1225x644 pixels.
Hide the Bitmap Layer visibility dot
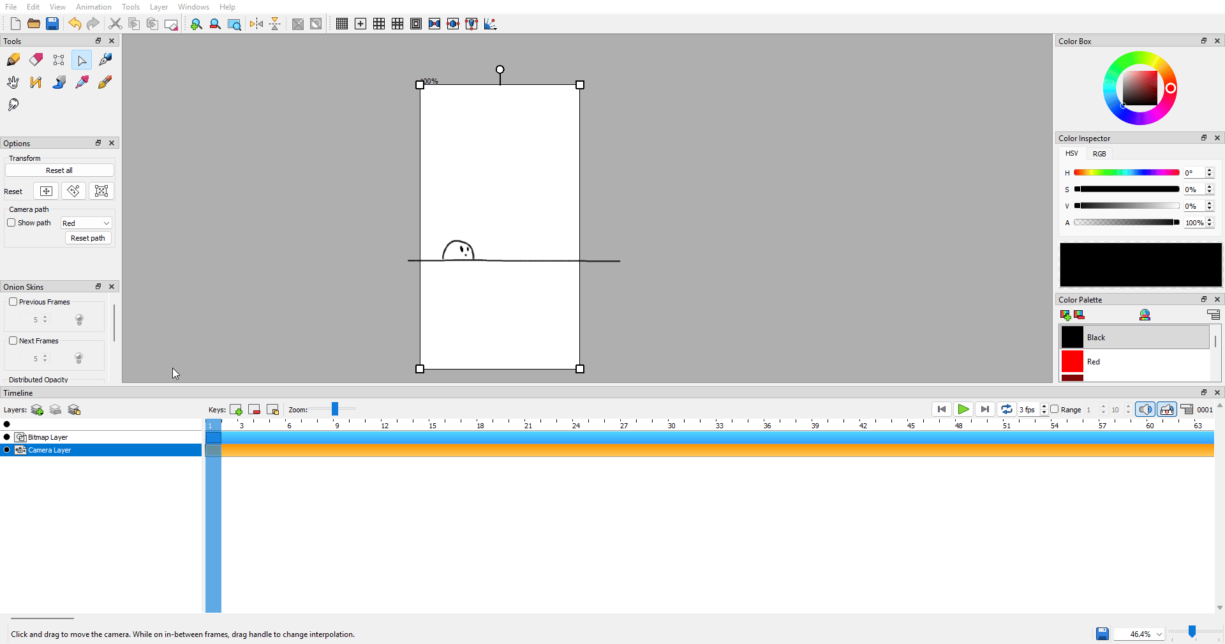point(7,437)
